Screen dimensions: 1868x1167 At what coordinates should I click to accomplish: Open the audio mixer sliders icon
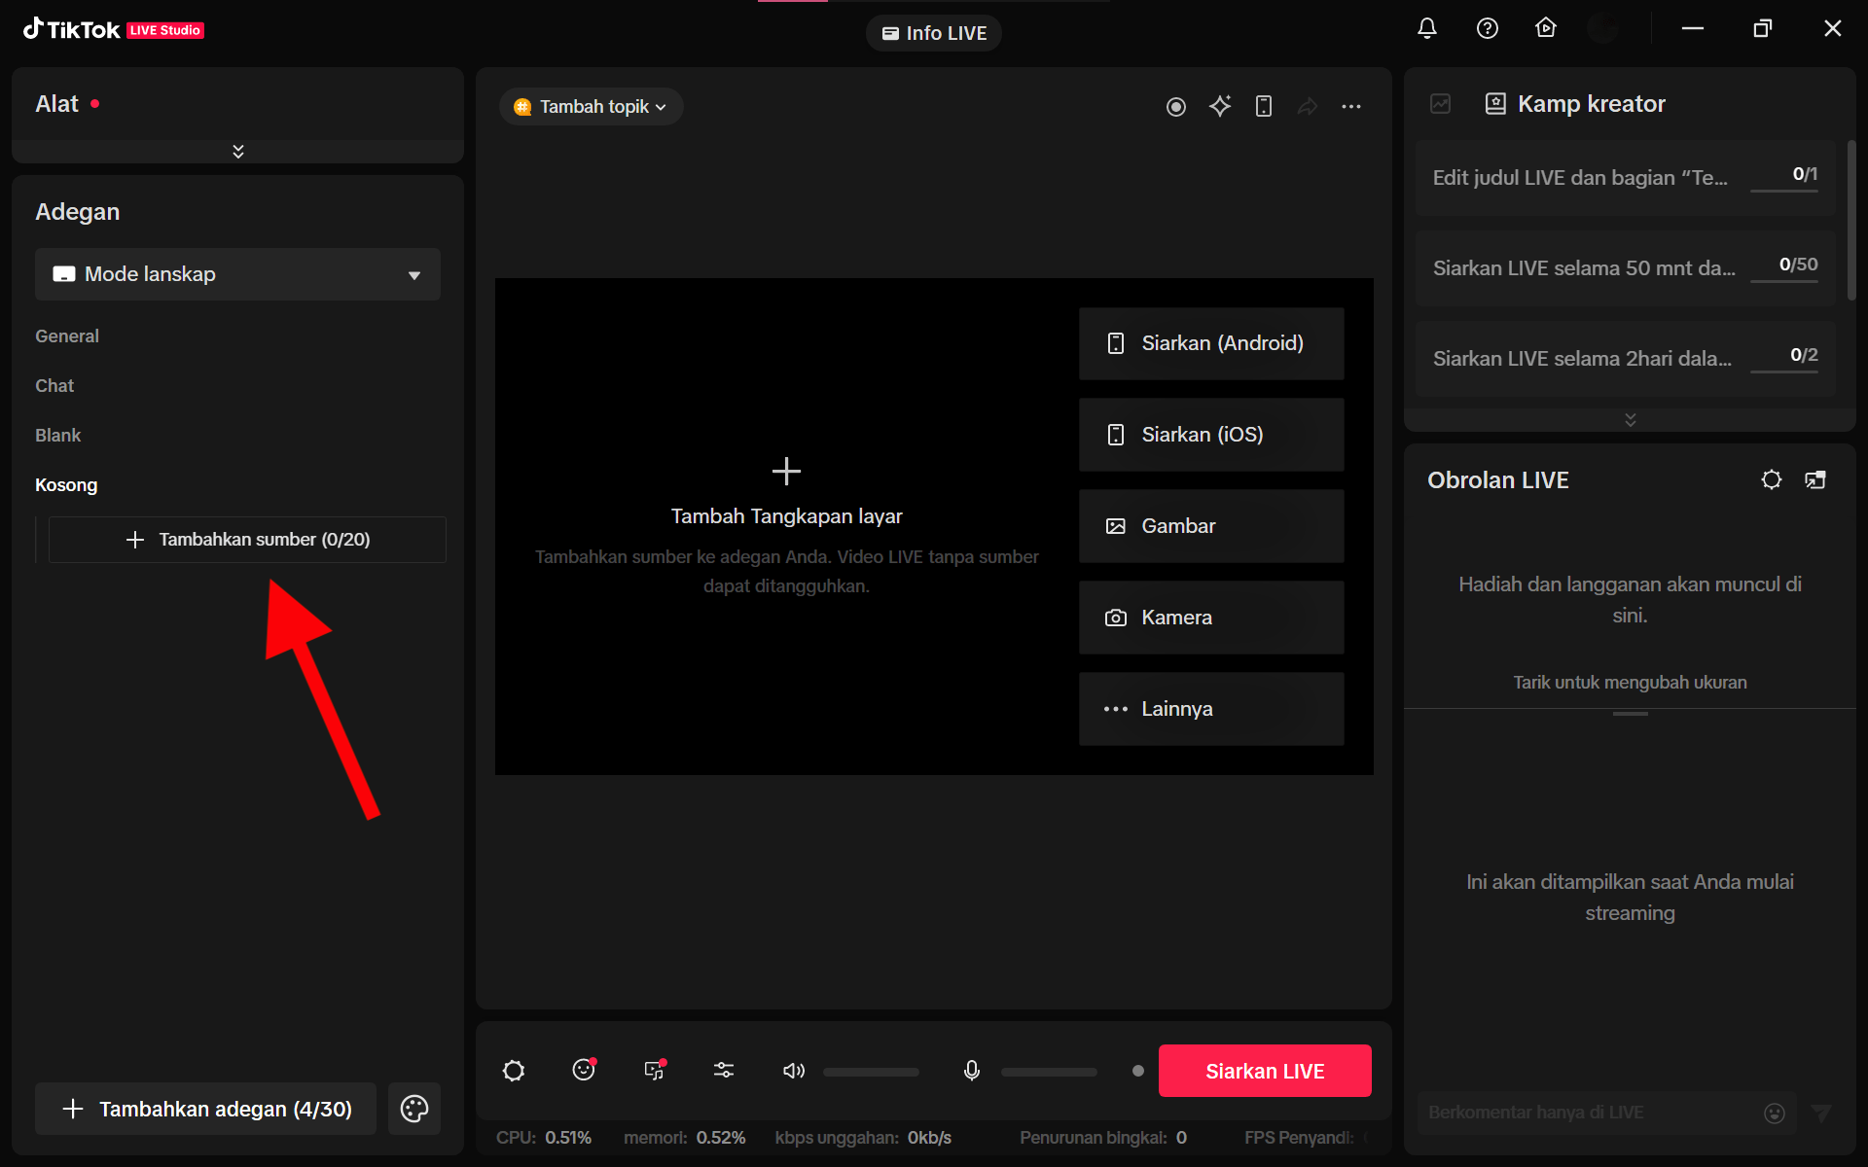click(724, 1070)
